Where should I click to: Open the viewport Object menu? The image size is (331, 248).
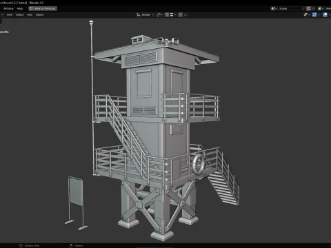(40, 14)
